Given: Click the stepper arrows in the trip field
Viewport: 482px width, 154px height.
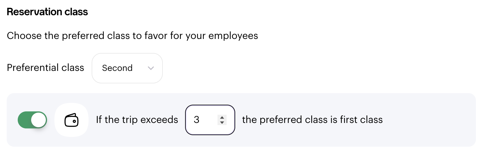Looking at the screenshot, I should click(222, 120).
